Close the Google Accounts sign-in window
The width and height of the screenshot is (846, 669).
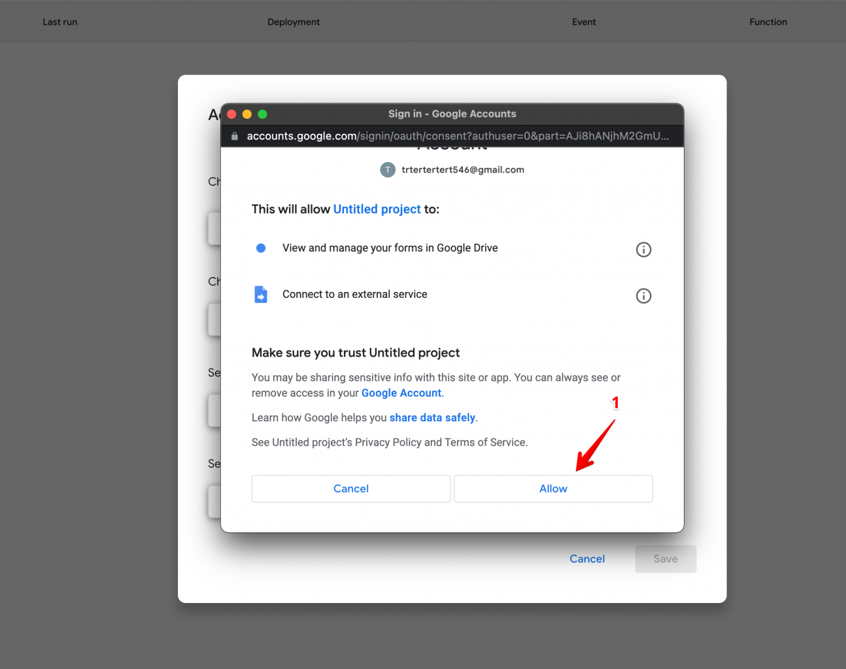[231, 114]
